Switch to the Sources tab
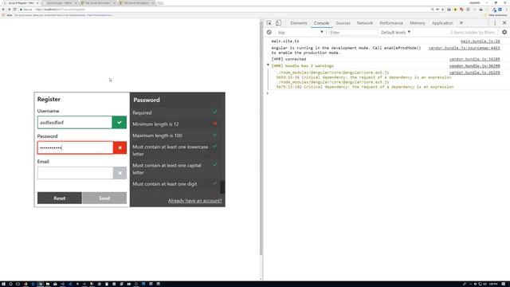 pos(343,23)
